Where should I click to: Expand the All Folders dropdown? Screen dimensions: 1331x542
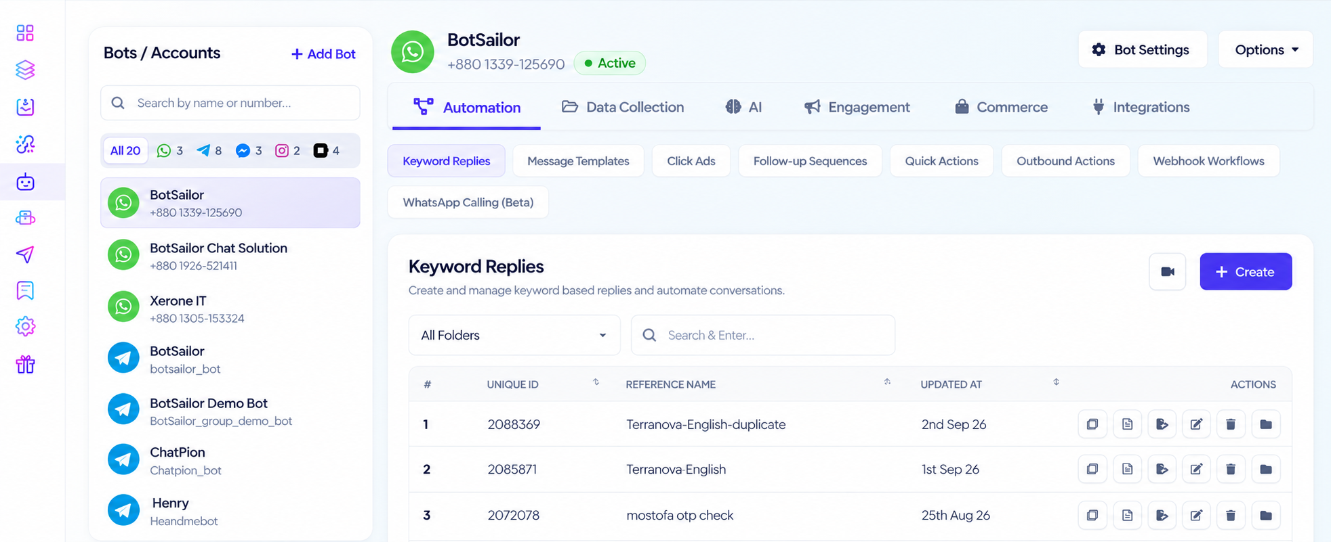coord(514,335)
